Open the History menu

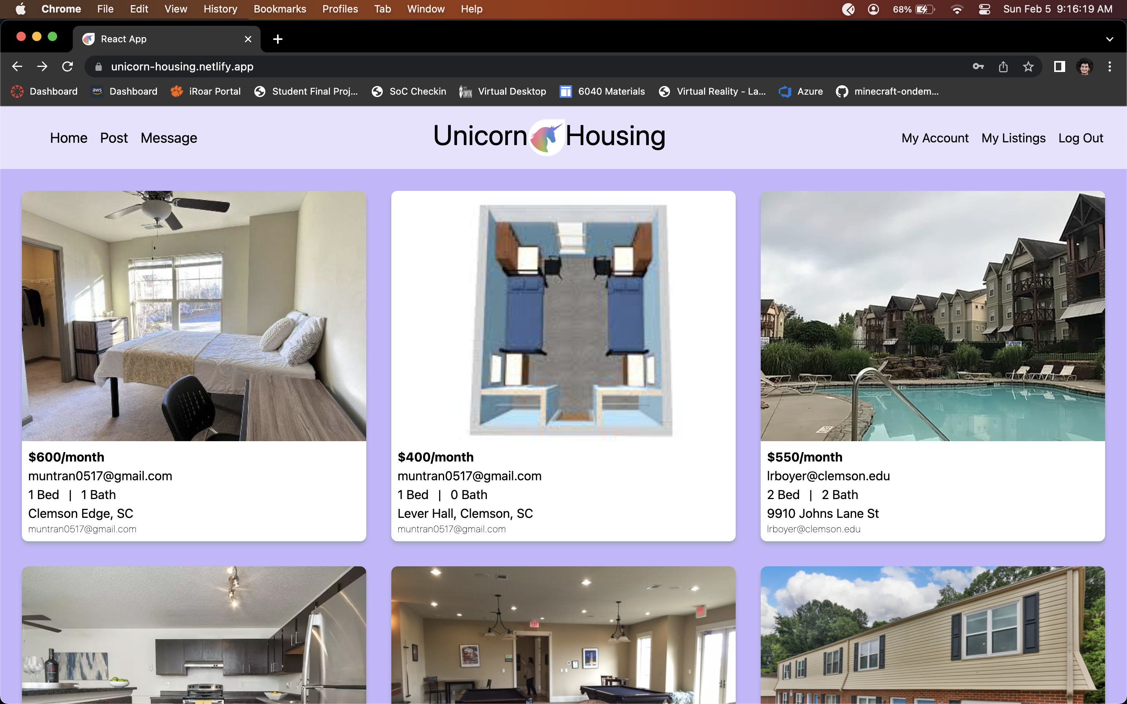click(x=220, y=9)
